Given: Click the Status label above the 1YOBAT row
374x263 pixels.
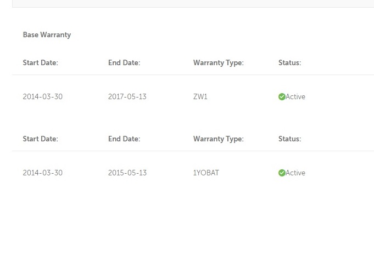Looking at the screenshot, I should point(289,139).
